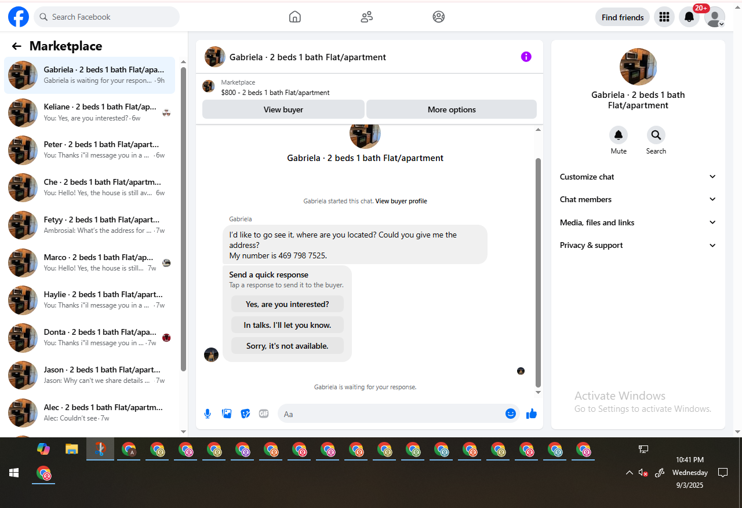Expand the Chat members section
Viewport: 742px width, 508px height.
[x=638, y=199]
